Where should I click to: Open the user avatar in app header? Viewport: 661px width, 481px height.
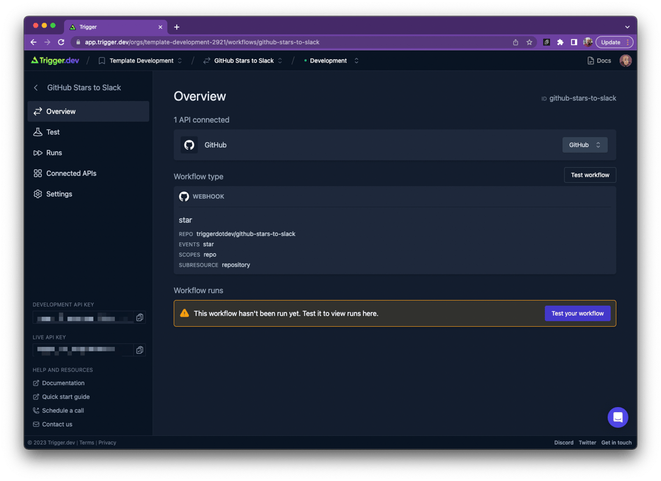(x=625, y=61)
